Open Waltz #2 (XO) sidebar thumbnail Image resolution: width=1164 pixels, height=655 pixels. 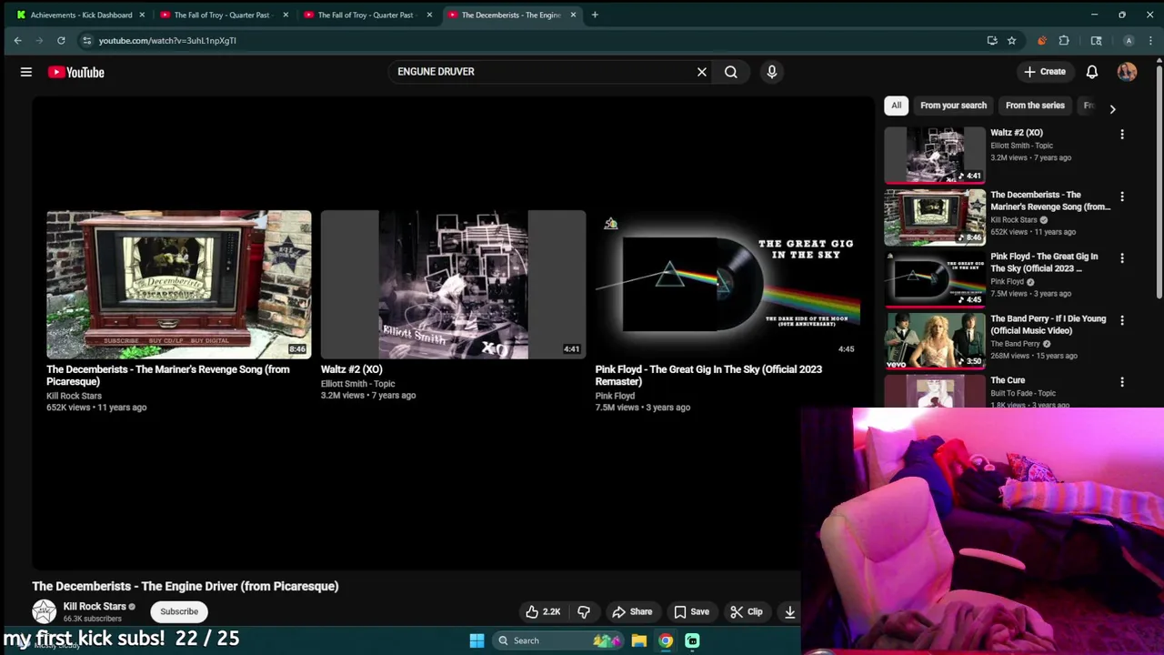pyautogui.click(x=935, y=155)
